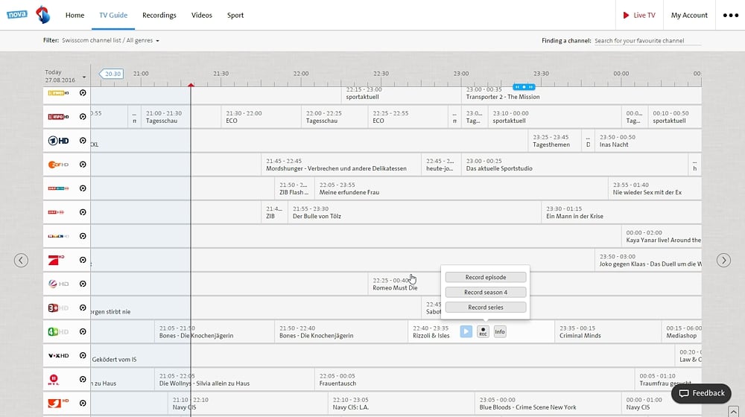Select the Frauentausch programme
This screenshot has height=417, width=745.
pyautogui.click(x=474, y=380)
